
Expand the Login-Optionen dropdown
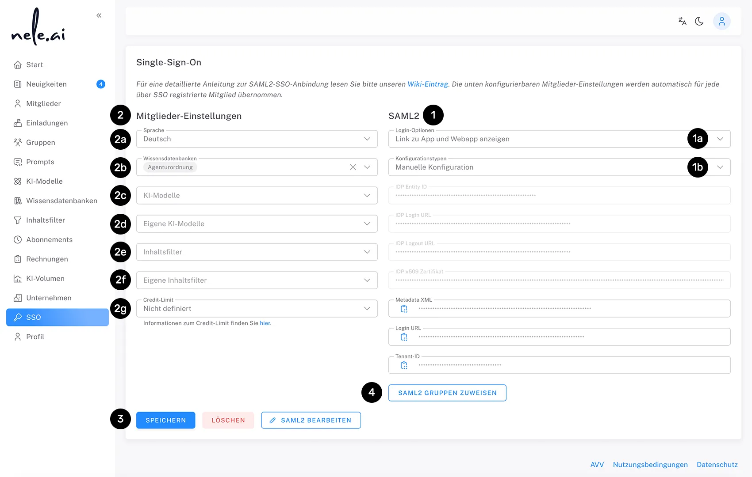[721, 139]
